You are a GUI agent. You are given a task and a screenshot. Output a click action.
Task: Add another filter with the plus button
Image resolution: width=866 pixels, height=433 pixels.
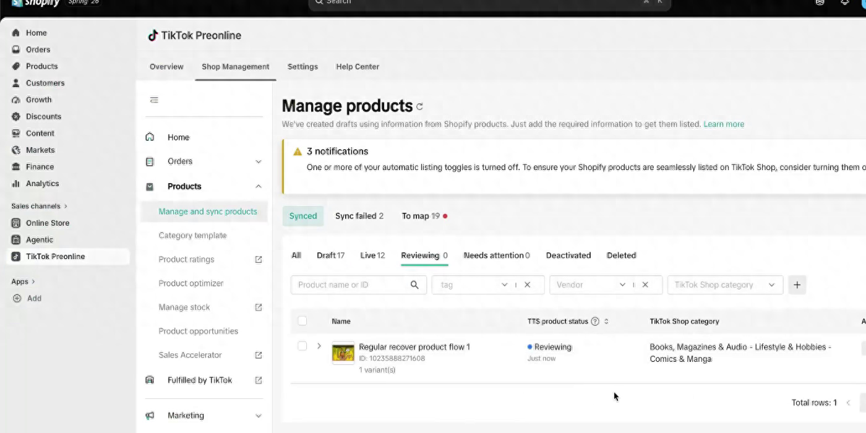click(x=797, y=285)
